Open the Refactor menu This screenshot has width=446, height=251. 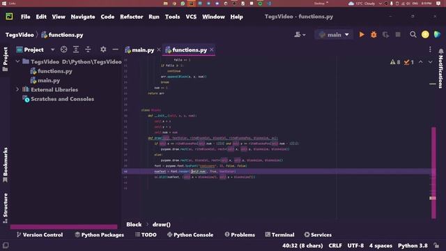coord(132,17)
